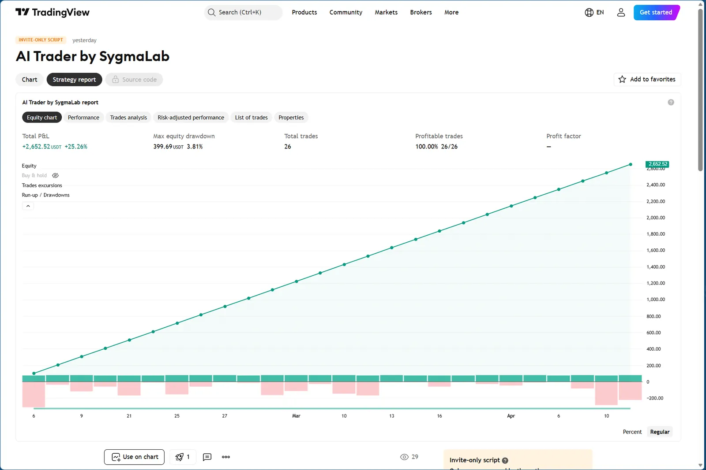Collapse the equity legend chevron
The width and height of the screenshot is (706, 470).
(28, 206)
